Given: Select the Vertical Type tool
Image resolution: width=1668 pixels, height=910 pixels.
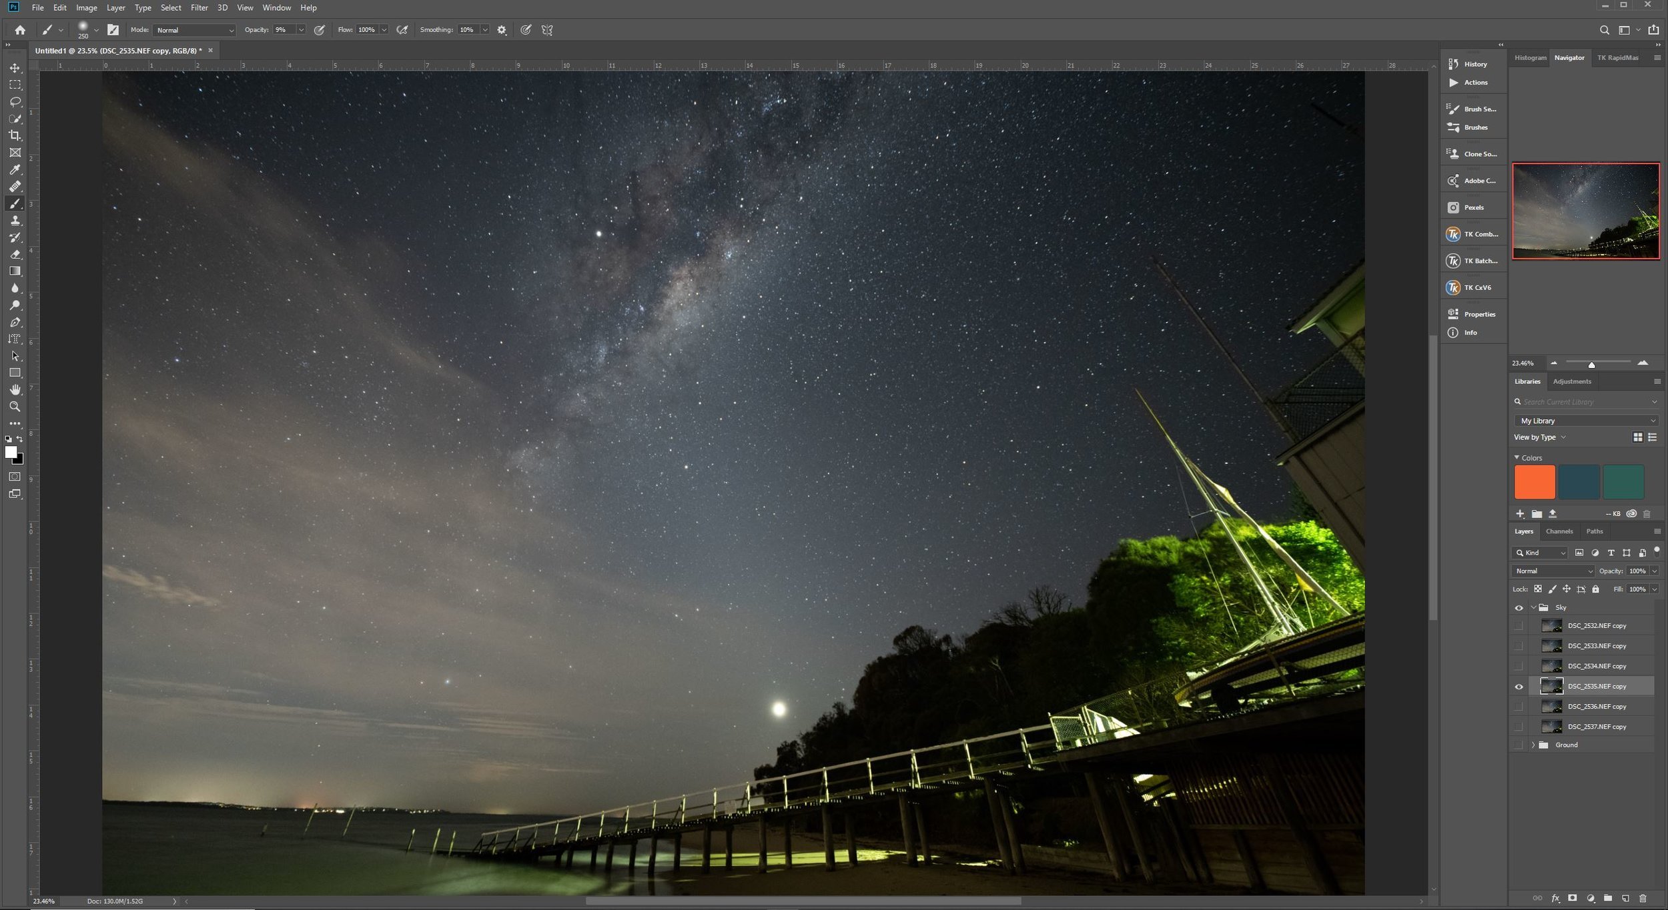Looking at the screenshot, I should (x=15, y=339).
